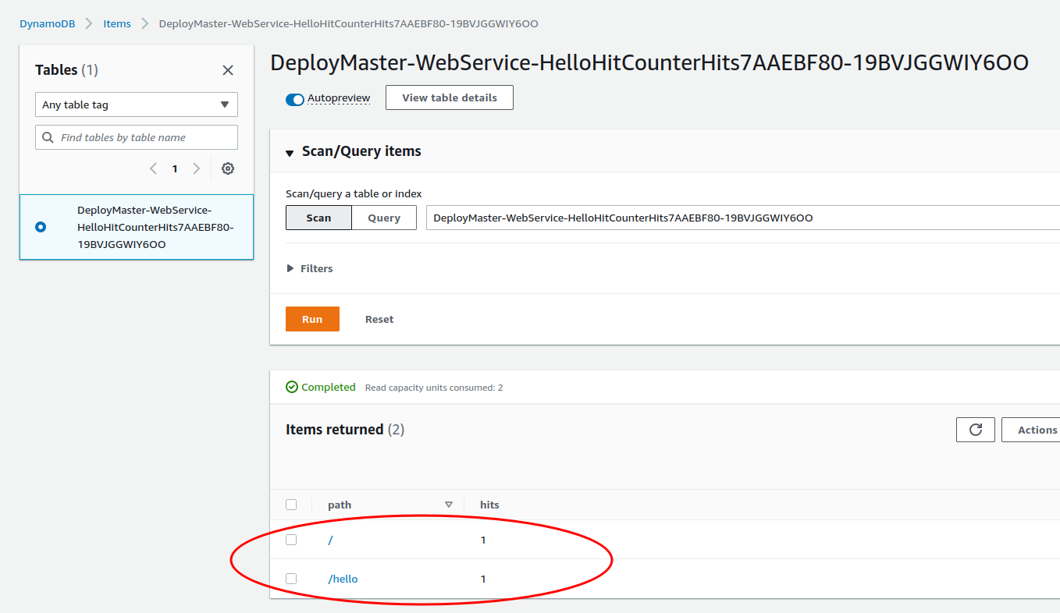Go to Items breadcrumb
Viewport: 1060px width, 613px height.
(x=117, y=23)
